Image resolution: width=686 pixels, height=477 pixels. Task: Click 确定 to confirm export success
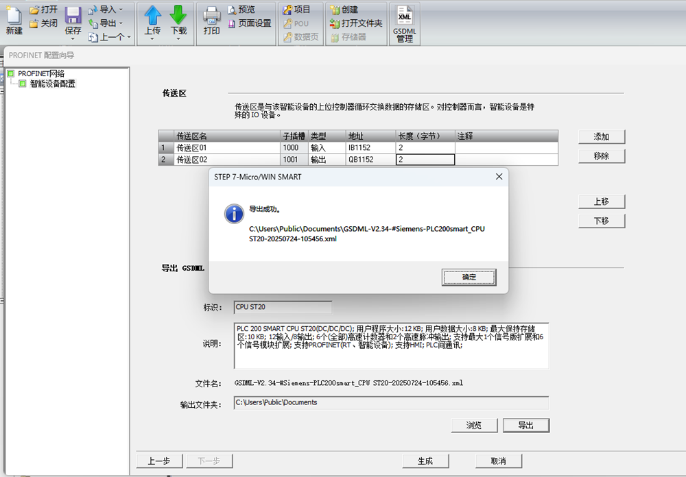point(469,277)
